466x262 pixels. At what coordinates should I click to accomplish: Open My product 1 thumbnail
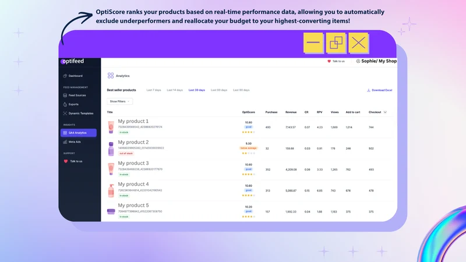[111, 127]
